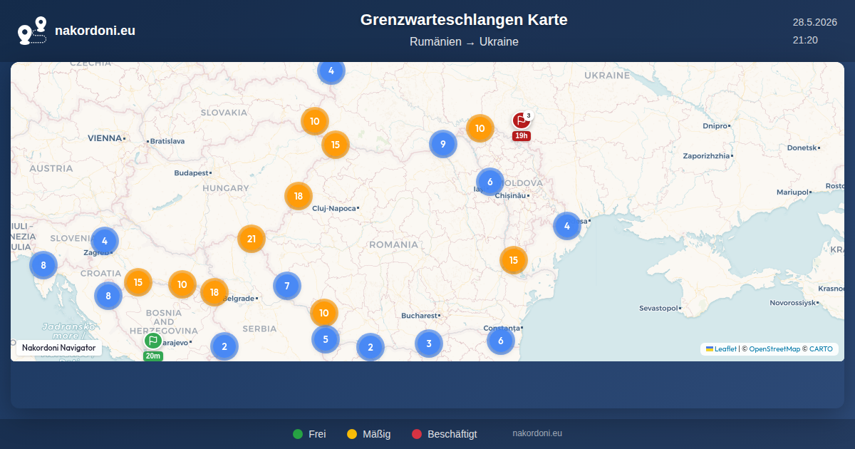
Task: Click the date 28.5.2026
Action: pyautogui.click(x=814, y=22)
